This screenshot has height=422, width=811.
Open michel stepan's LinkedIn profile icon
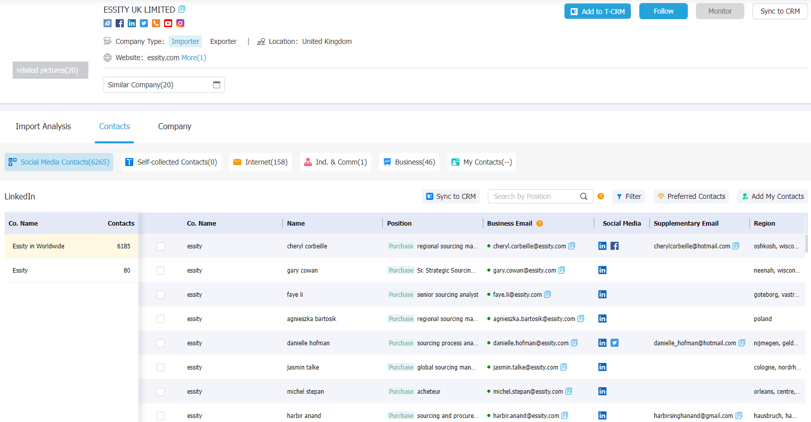pyautogui.click(x=602, y=391)
